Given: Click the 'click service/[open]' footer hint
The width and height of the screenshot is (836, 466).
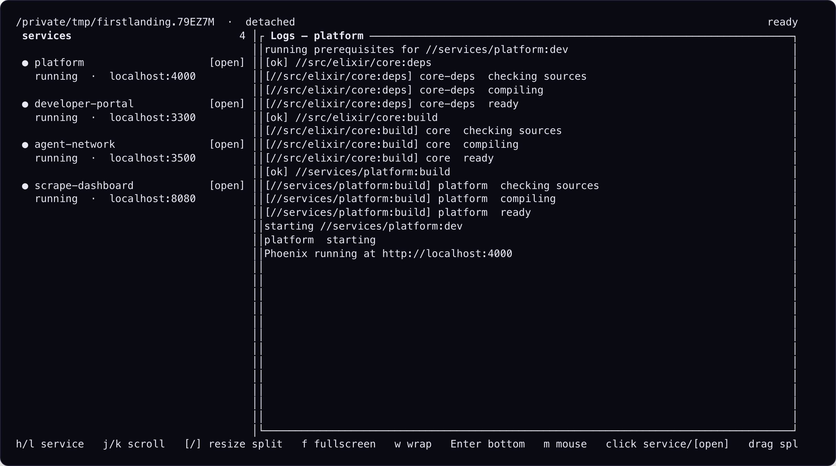Looking at the screenshot, I should coord(667,444).
